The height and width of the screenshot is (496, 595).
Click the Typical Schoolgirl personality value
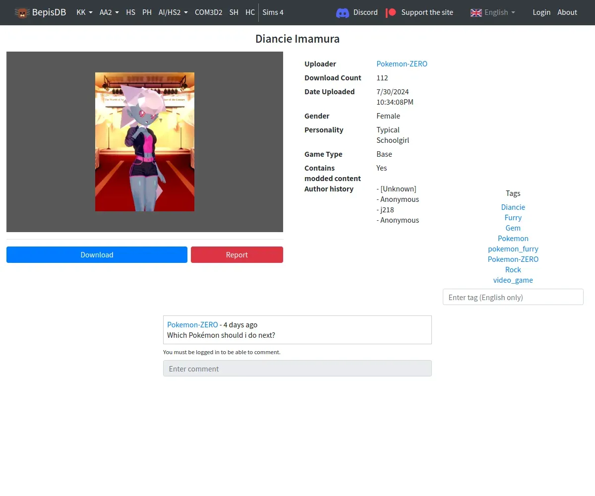(393, 135)
